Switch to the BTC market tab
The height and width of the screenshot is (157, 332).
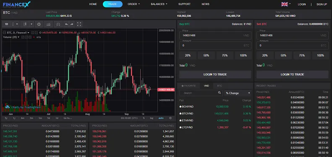[x=220, y=86]
